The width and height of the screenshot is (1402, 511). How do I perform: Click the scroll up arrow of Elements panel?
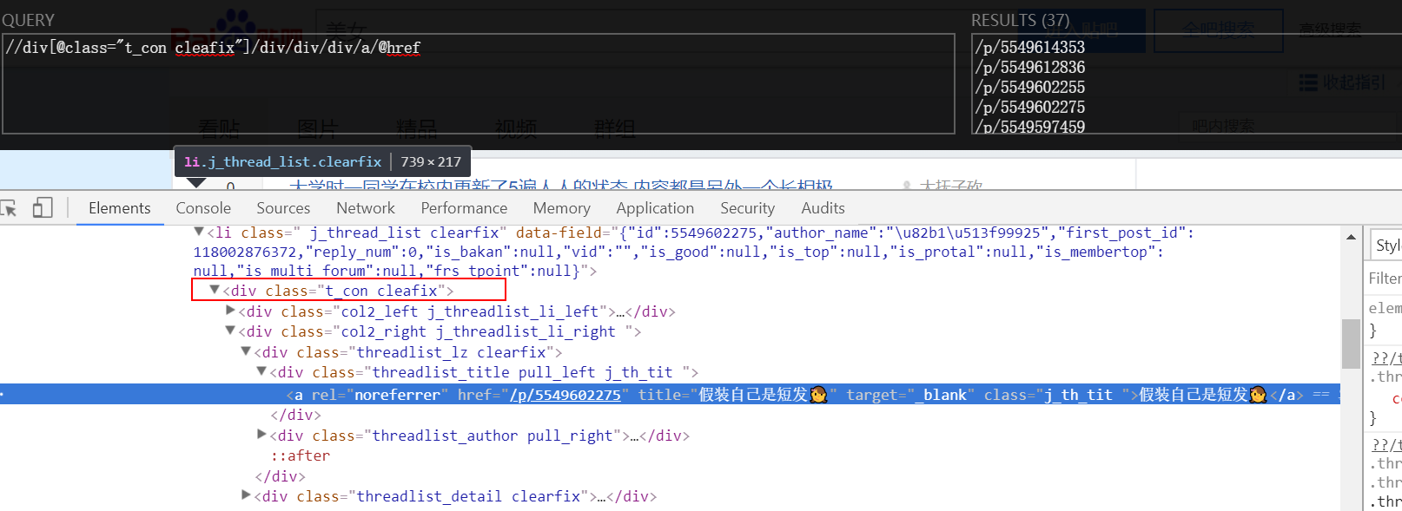(1351, 237)
